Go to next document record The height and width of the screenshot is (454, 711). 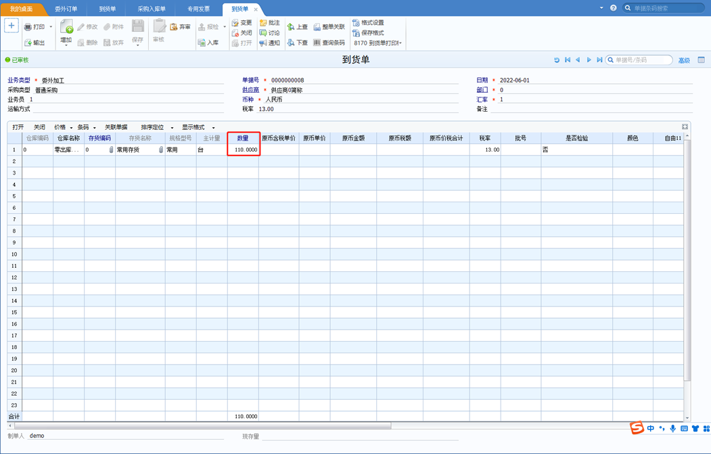coord(589,60)
